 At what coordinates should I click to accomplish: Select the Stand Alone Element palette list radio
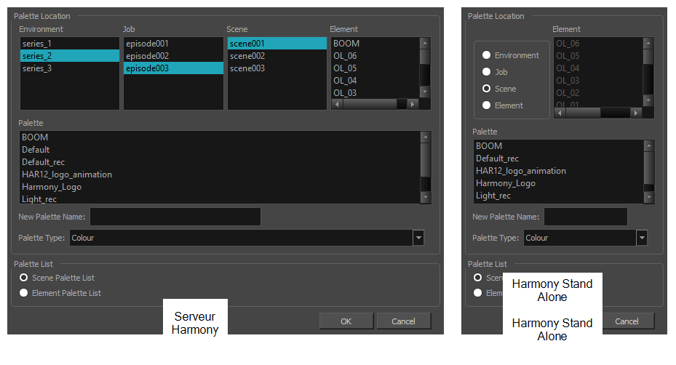[x=477, y=293]
